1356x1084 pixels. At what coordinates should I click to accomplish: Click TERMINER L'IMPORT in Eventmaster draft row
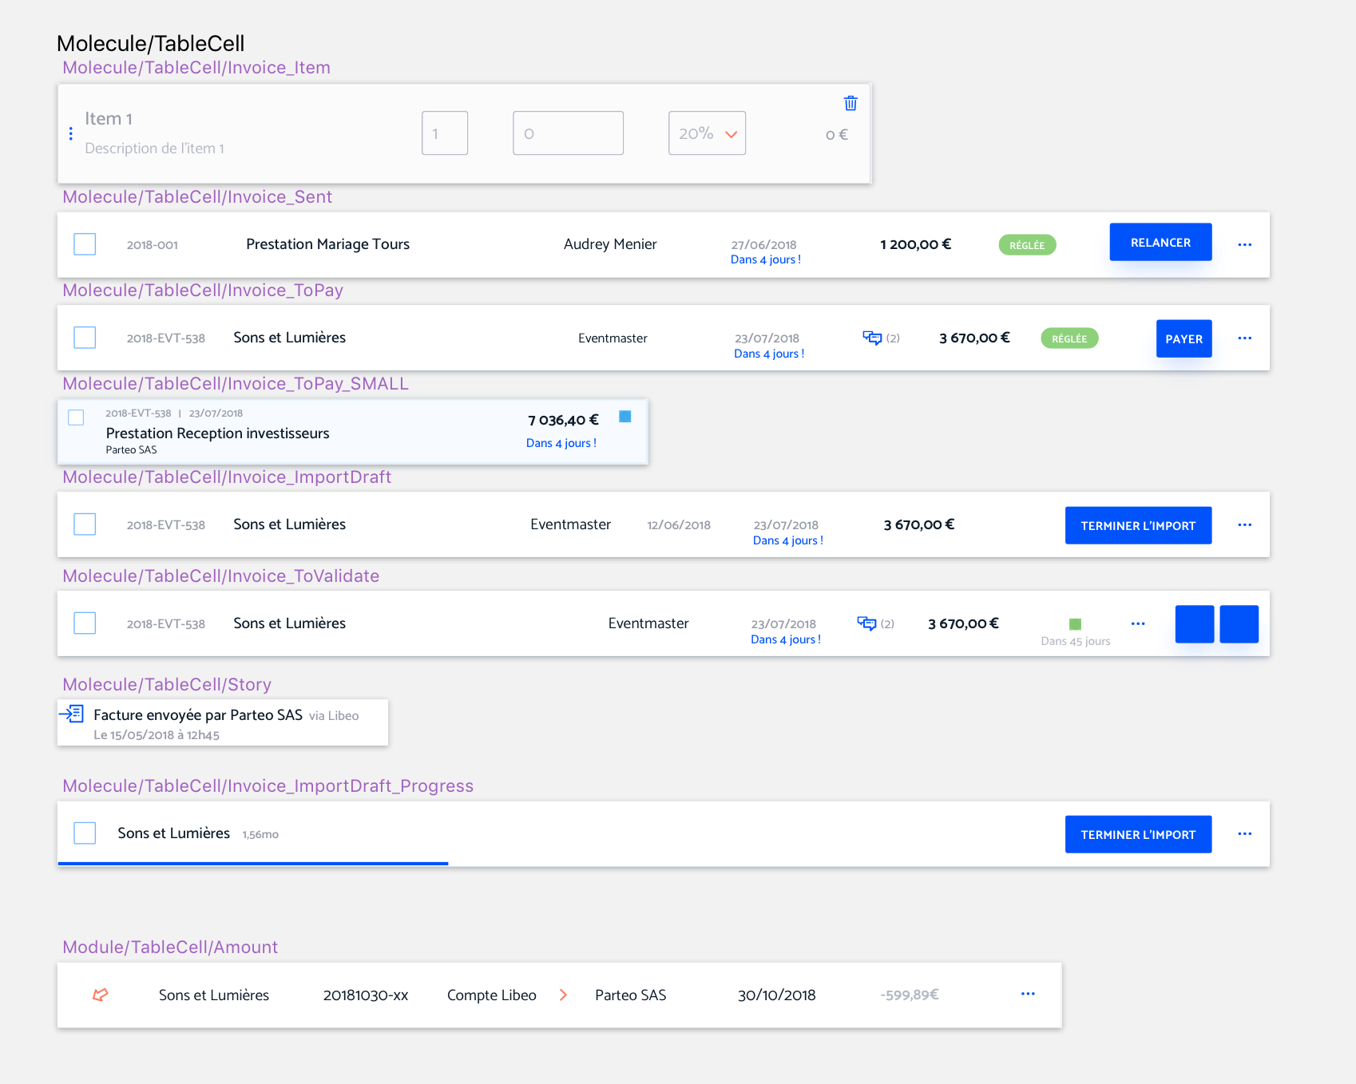pos(1138,525)
